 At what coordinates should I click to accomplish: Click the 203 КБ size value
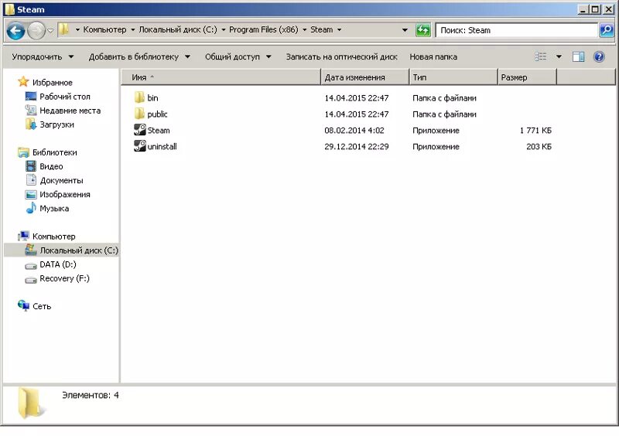pyautogui.click(x=539, y=146)
